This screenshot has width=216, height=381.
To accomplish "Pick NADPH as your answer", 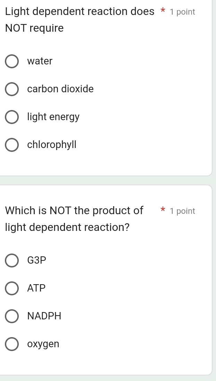I will click(x=12, y=316).
